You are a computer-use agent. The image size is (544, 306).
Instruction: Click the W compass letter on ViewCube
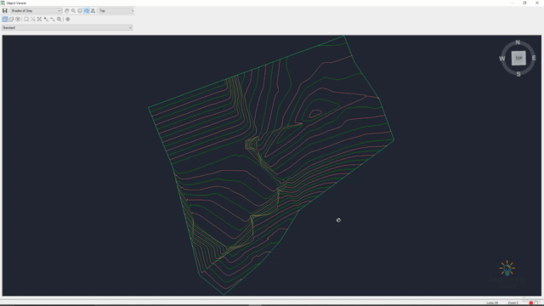[502, 59]
